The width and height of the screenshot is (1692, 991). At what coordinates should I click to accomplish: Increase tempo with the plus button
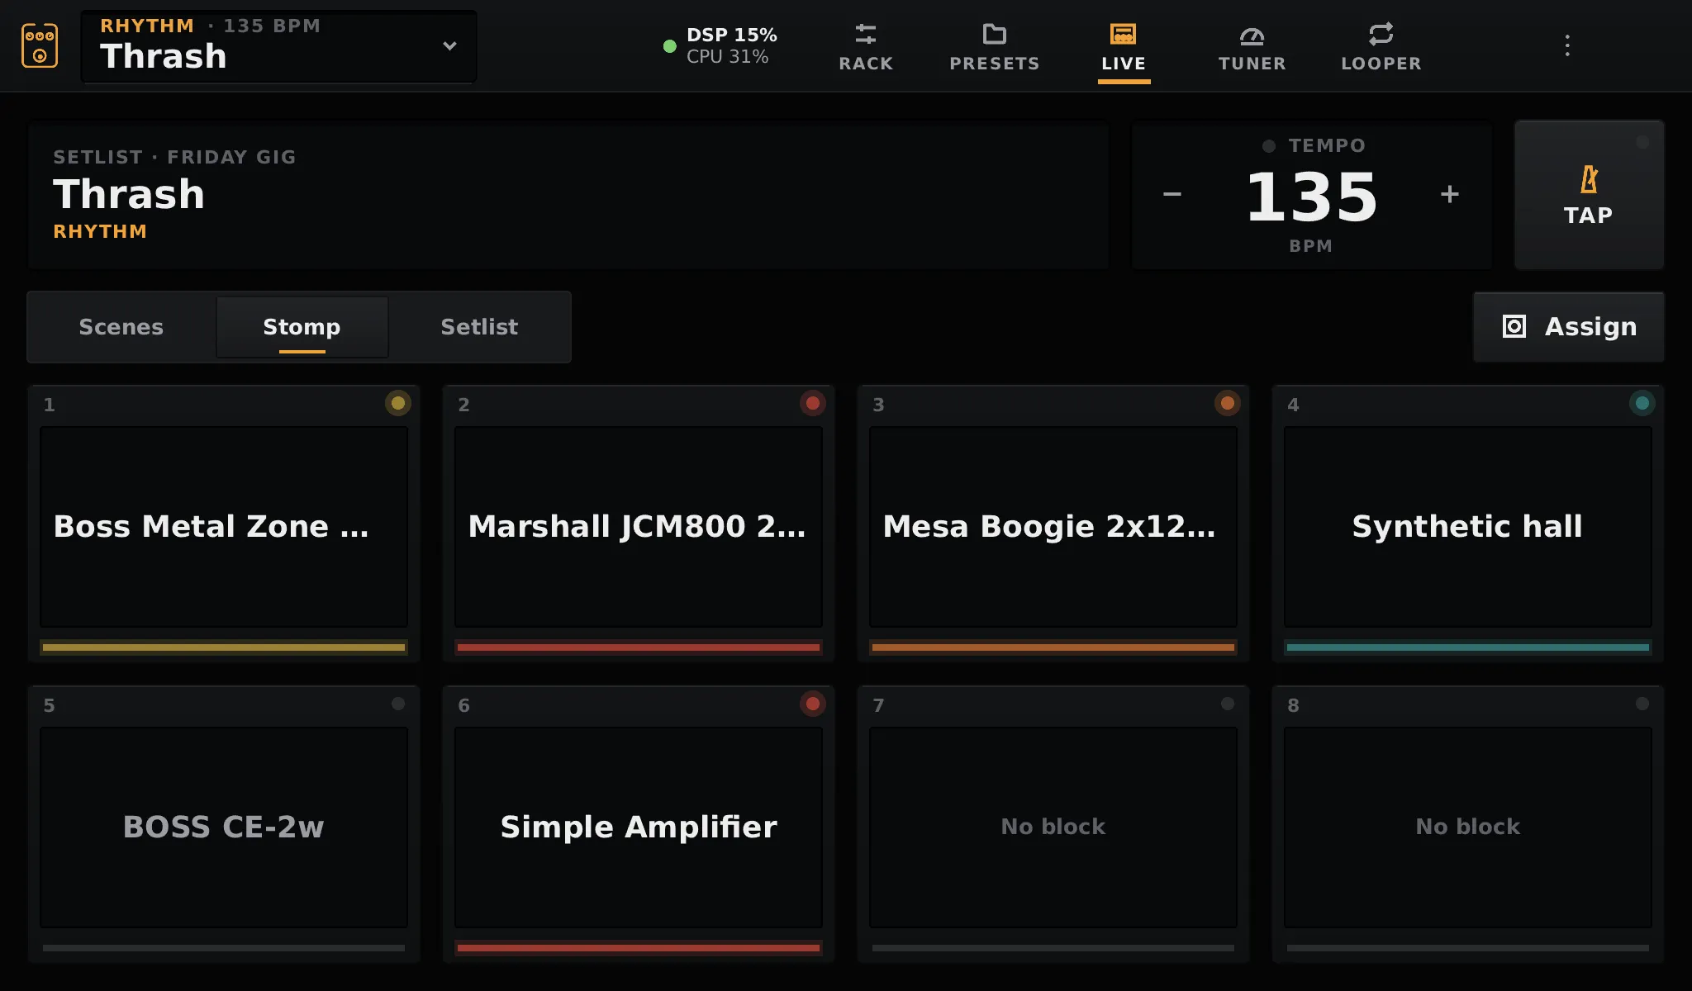coord(1450,194)
